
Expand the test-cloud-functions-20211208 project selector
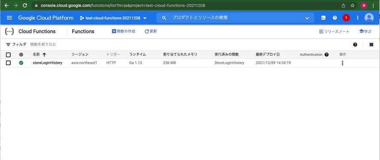tap(113, 18)
